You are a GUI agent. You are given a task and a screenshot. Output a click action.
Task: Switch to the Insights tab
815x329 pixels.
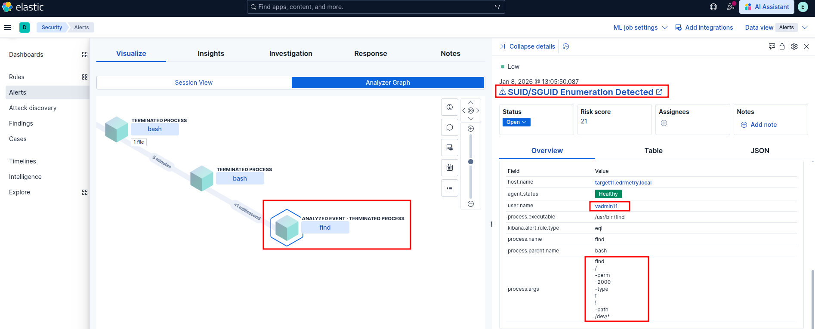pos(211,53)
